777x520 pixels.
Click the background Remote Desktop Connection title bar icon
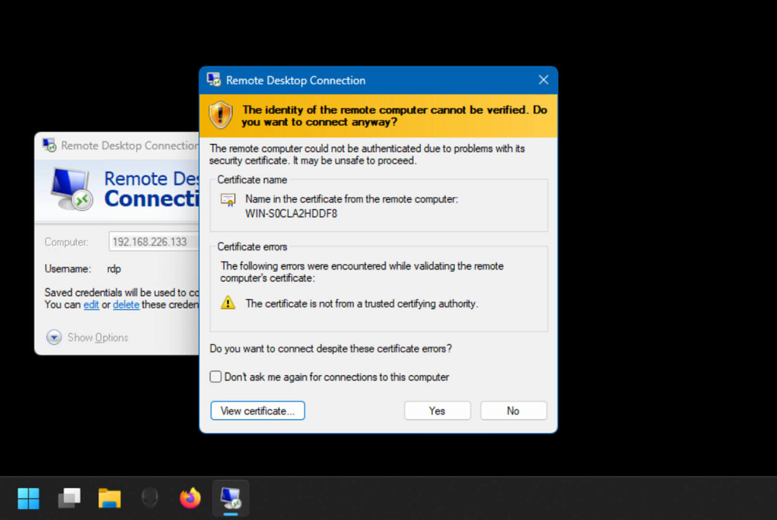[x=49, y=145]
